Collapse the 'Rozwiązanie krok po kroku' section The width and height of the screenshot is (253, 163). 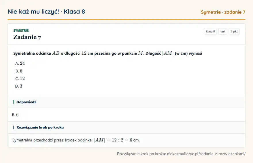coord(126,127)
